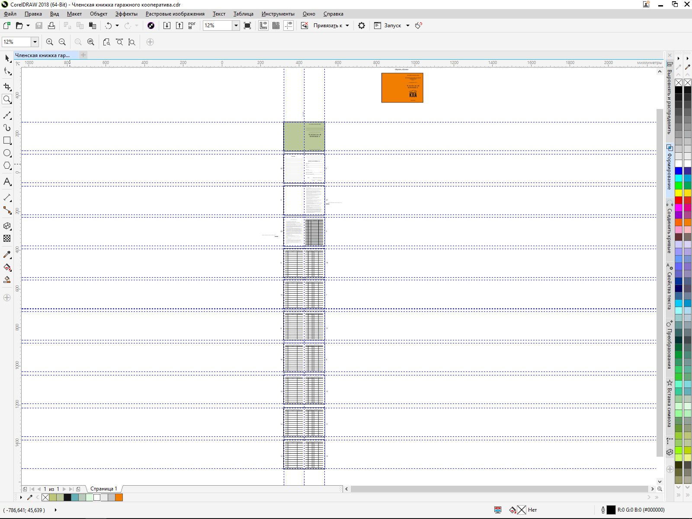Pick the Eyedropper tool in toolbox

click(x=7, y=255)
